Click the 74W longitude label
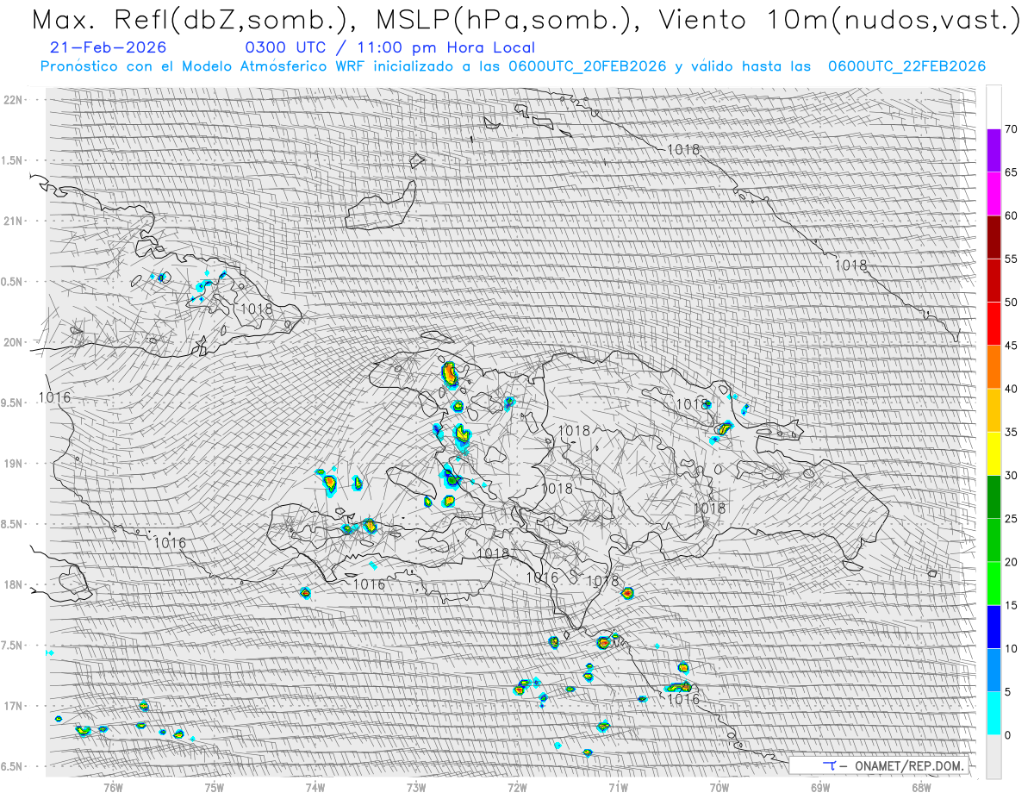The width and height of the screenshot is (1034, 799). tap(315, 787)
